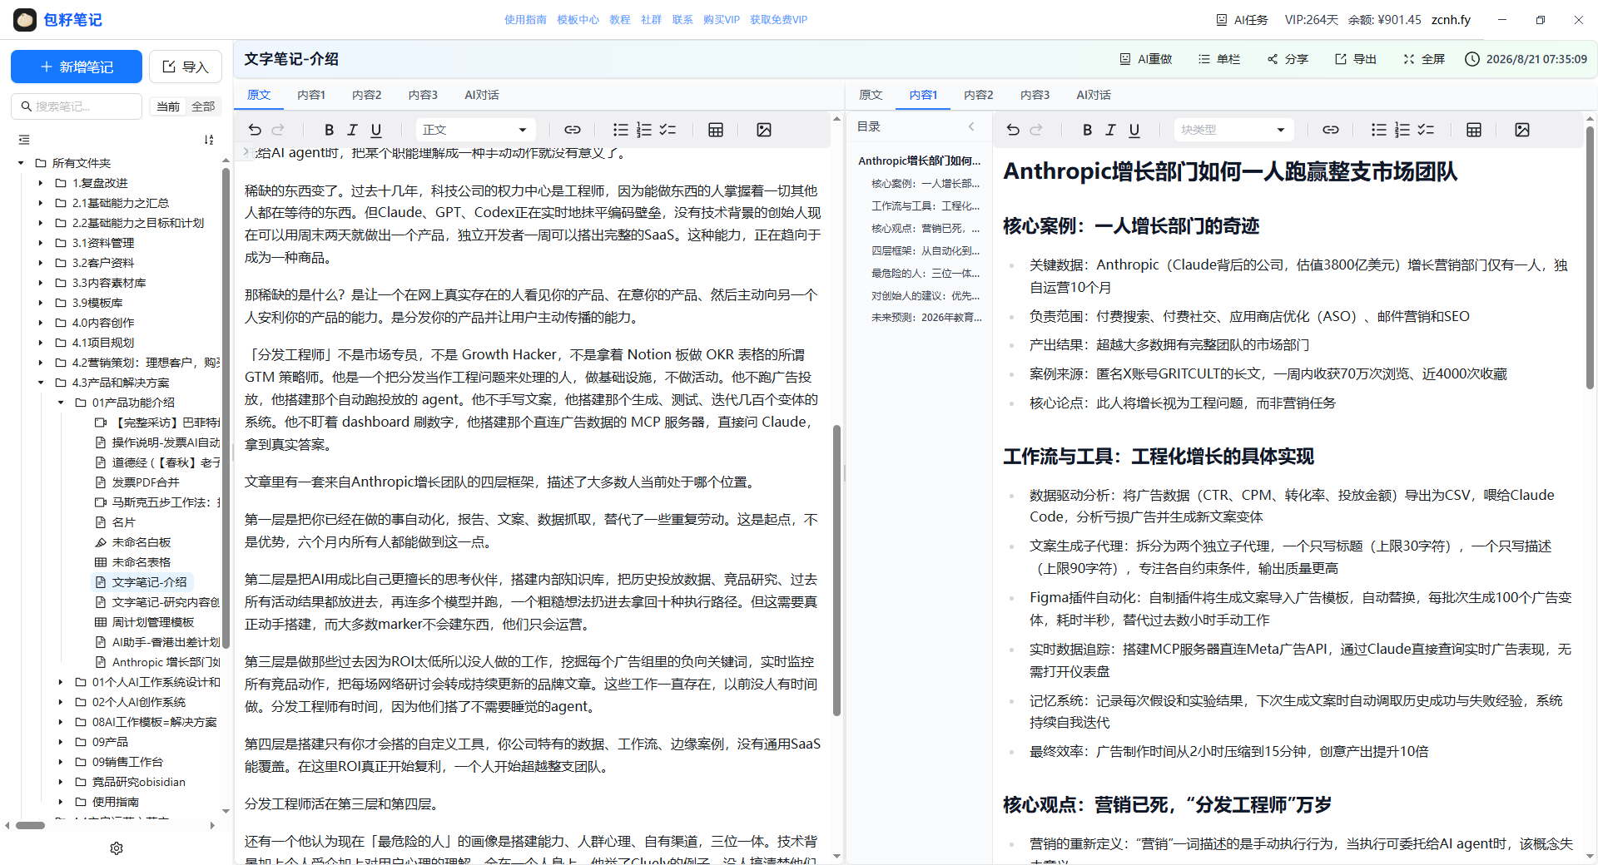Expand the 09产品 folder
1598x865 pixels.
(61, 742)
